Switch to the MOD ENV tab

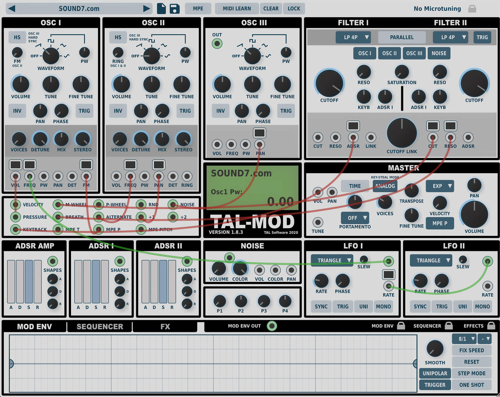click(34, 327)
